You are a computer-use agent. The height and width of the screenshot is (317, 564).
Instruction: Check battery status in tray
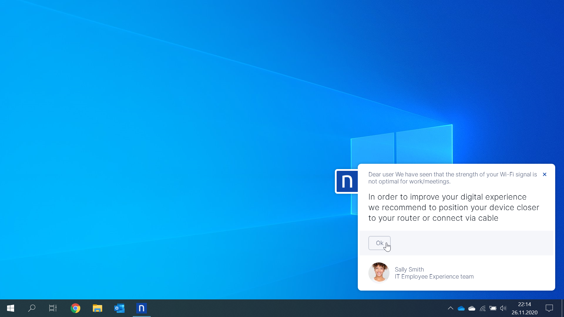coord(493,308)
